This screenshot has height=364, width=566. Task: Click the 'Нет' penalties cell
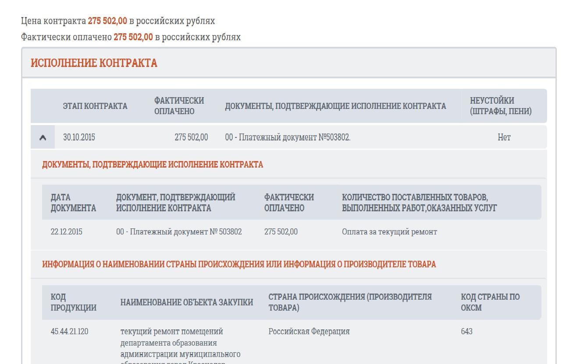504,137
